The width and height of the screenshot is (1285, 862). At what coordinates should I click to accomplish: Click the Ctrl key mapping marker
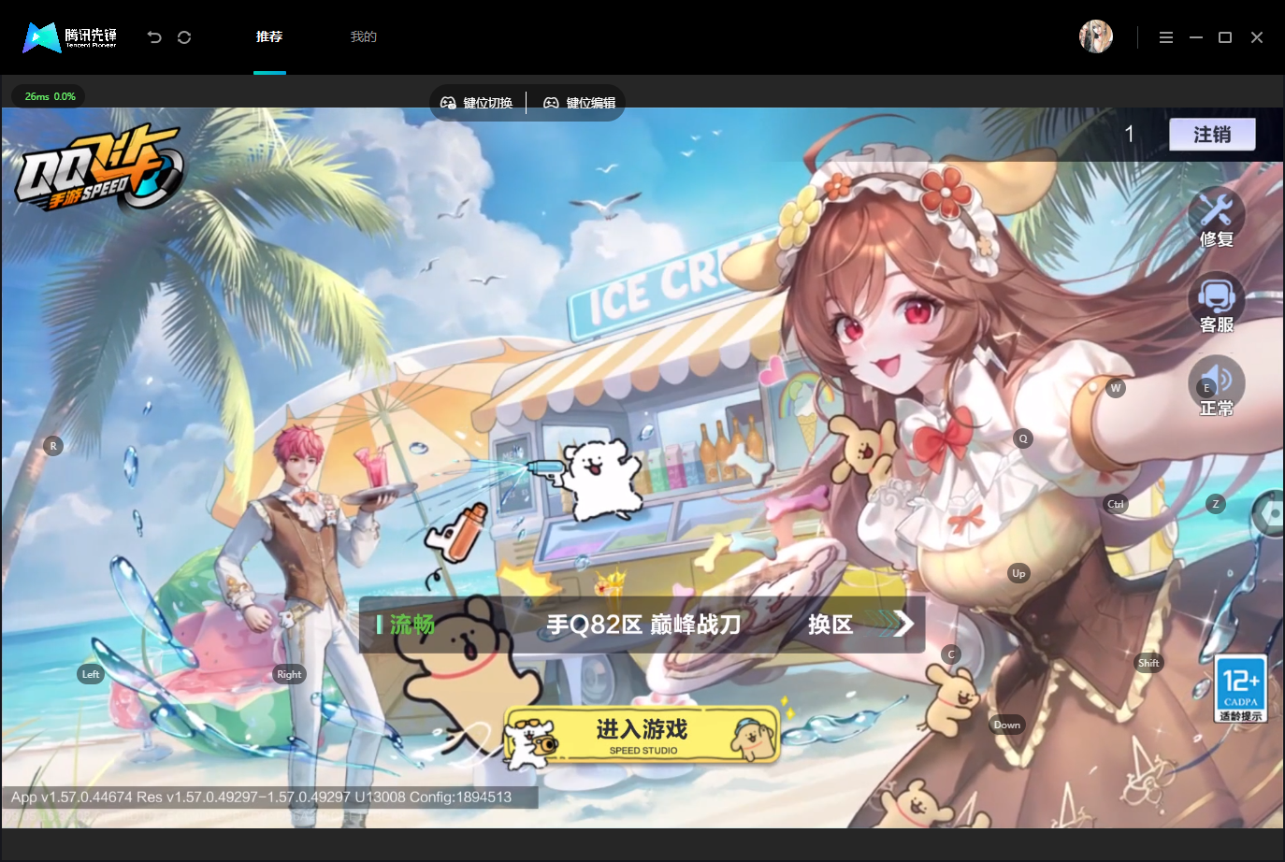1116,504
